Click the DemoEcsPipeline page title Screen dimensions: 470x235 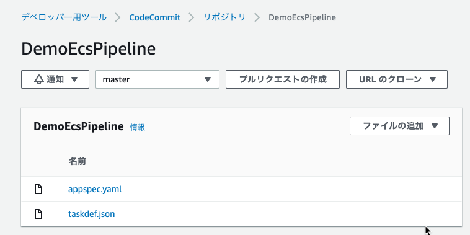pyautogui.click(x=89, y=49)
